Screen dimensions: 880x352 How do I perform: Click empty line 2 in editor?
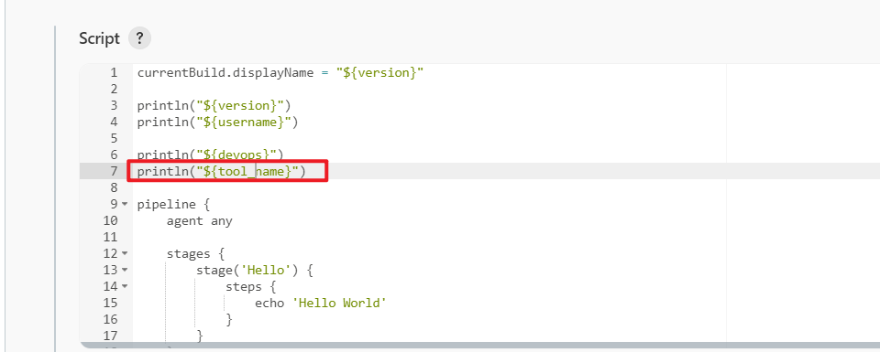point(505,89)
